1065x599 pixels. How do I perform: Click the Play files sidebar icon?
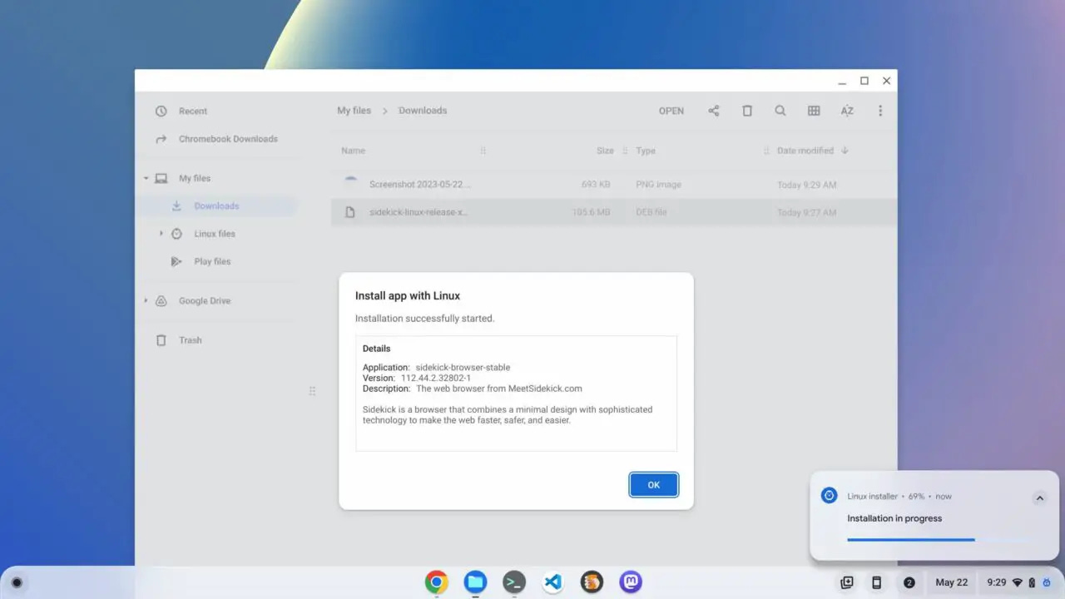tap(176, 261)
